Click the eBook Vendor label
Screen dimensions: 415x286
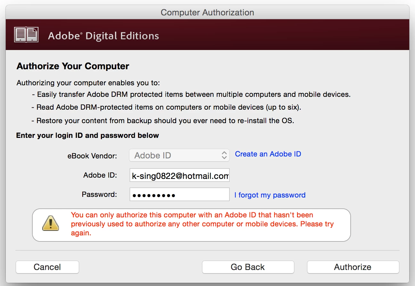tap(92, 156)
